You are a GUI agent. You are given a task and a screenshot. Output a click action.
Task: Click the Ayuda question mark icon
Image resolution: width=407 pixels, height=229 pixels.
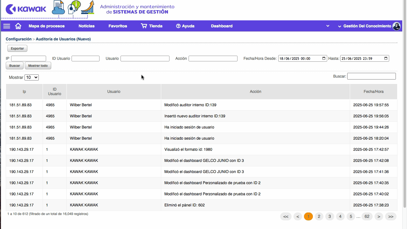coord(178,26)
